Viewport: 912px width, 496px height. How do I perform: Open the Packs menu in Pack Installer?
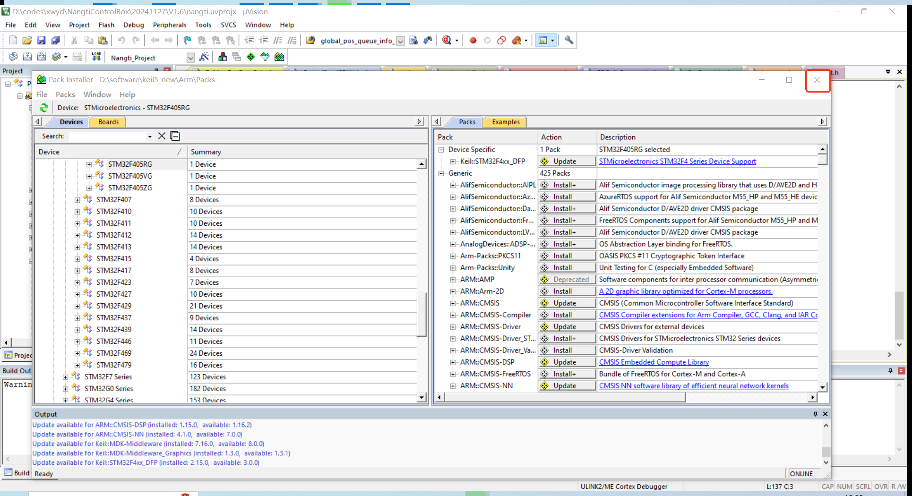(x=65, y=94)
